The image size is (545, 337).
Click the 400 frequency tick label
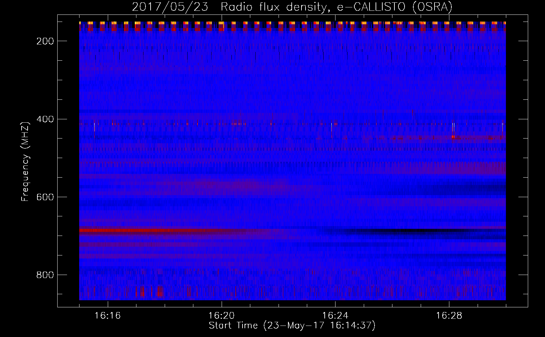[x=45, y=119]
